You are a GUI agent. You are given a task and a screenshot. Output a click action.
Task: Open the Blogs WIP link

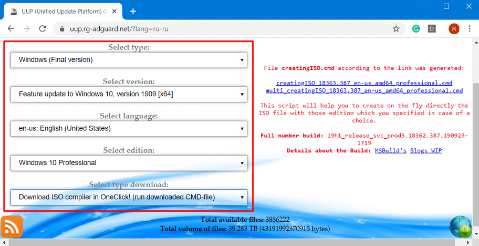(x=426, y=151)
